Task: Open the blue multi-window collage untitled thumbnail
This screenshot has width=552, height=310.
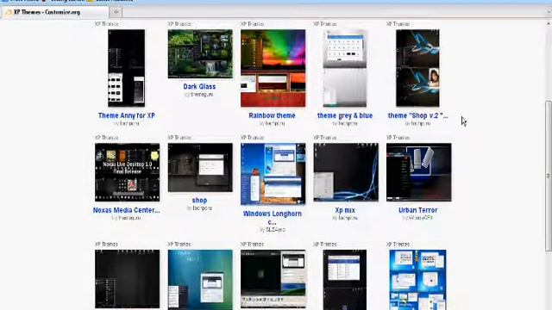Action: [417, 280]
